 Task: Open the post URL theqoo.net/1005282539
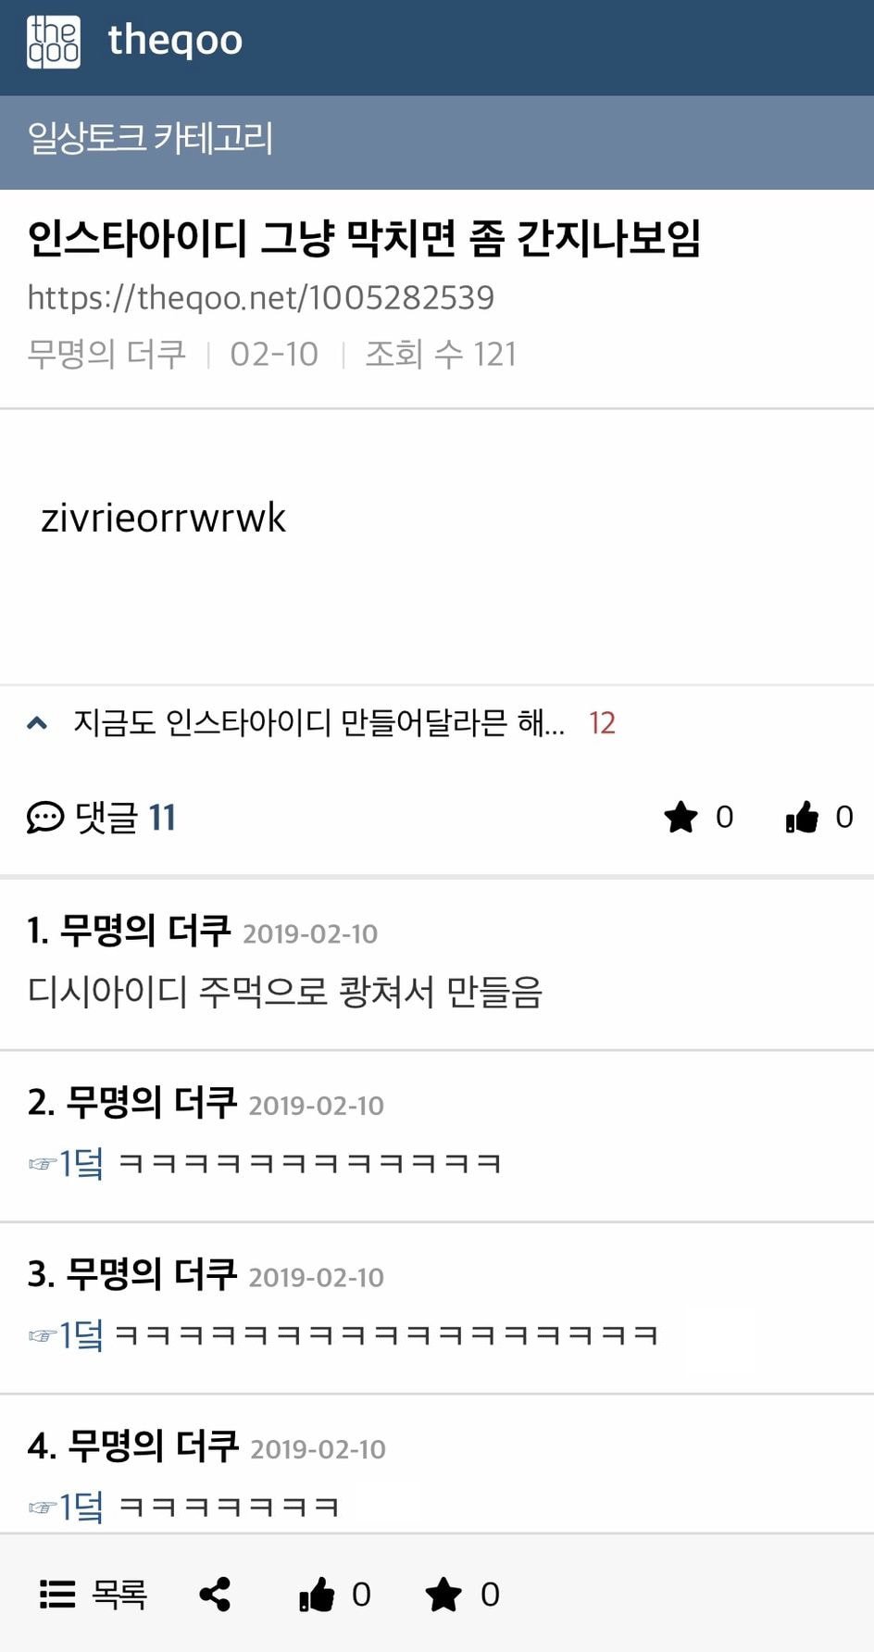[260, 297]
